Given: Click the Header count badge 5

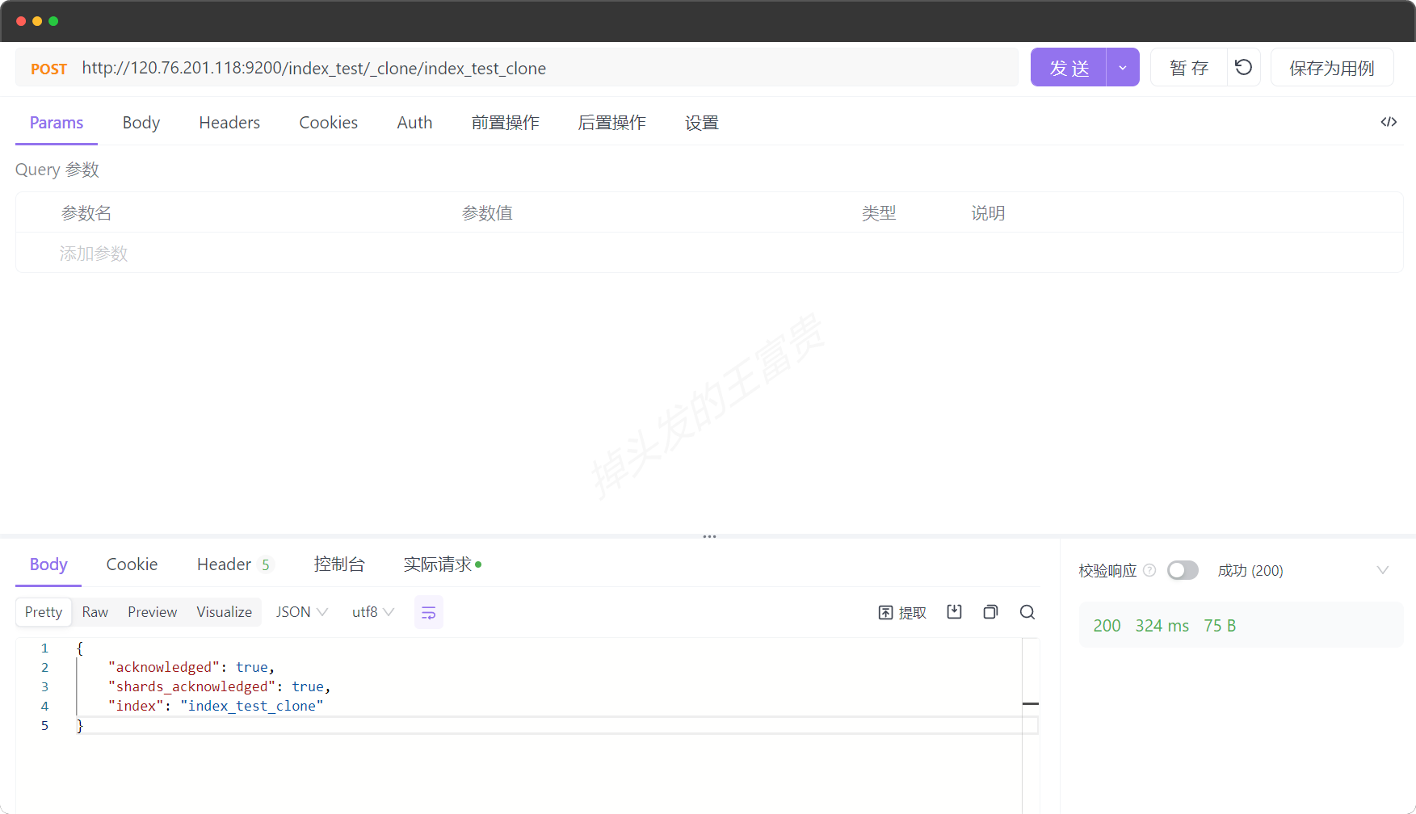Looking at the screenshot, I should click(x=265, y=565).
